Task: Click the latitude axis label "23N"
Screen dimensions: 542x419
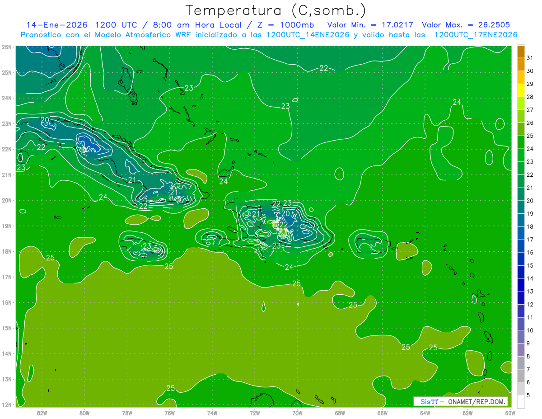Action: pos(7,123)
